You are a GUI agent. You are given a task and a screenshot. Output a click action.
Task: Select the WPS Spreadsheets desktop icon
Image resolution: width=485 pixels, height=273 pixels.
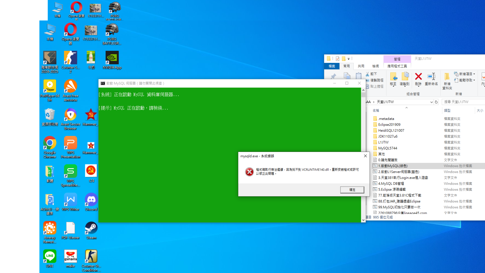point(70,176)
